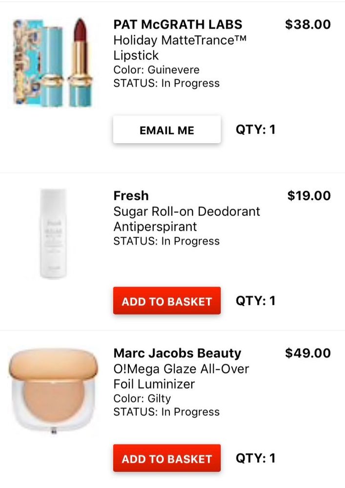Select the $38.00 lipstick price
This screenshot has height=488, width=345.
pyautogui.click(x=308, y=24)
